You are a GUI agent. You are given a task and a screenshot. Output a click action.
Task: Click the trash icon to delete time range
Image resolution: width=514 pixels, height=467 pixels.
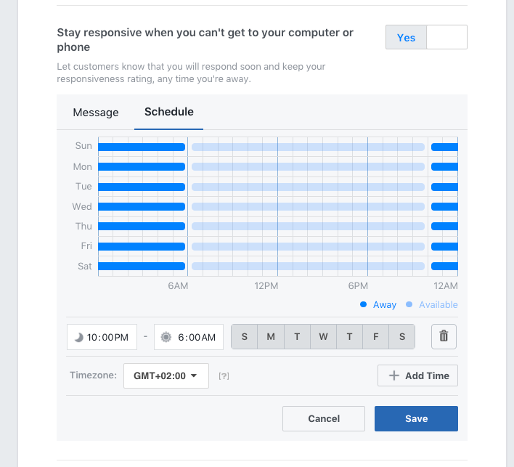click(444, 336)
